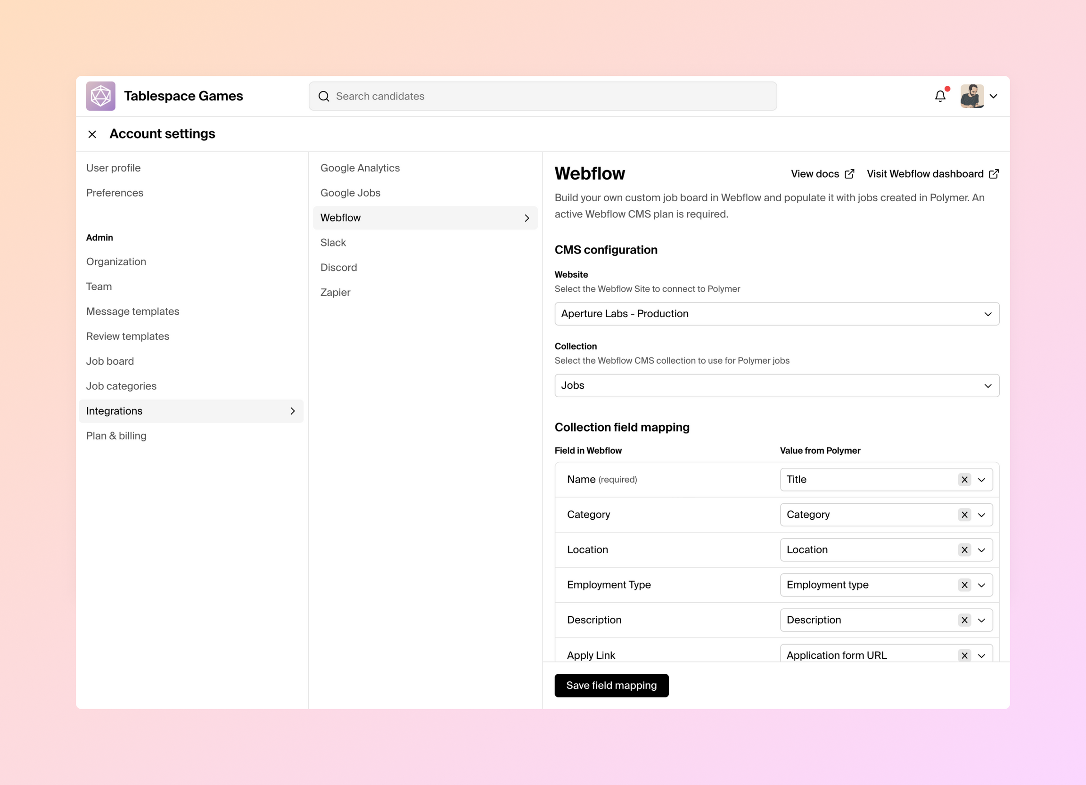Select Integrations in sidebar

click(x=191, y=411)
